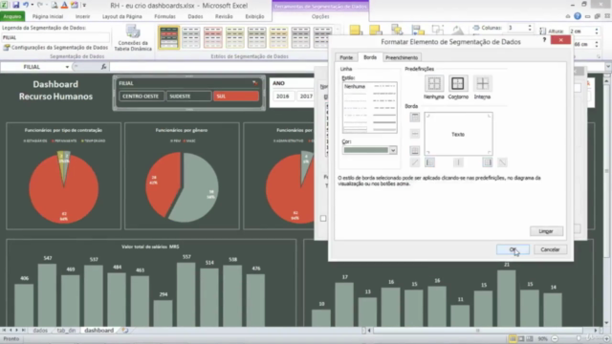The width and height of the screenshot is (612, 344).
Task: Toggle the right border button
Action: [x=487, y=162]
